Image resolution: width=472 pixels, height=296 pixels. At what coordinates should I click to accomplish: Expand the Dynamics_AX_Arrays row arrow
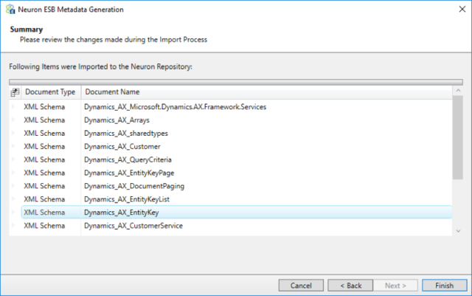click(13, 120)
